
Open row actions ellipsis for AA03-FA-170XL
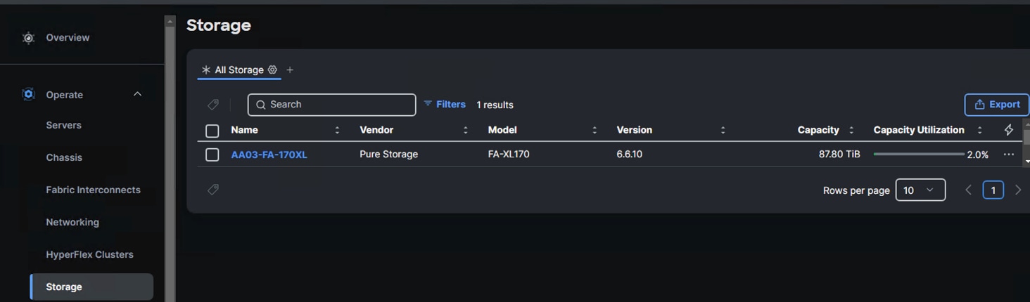(x=1008, y=155)
